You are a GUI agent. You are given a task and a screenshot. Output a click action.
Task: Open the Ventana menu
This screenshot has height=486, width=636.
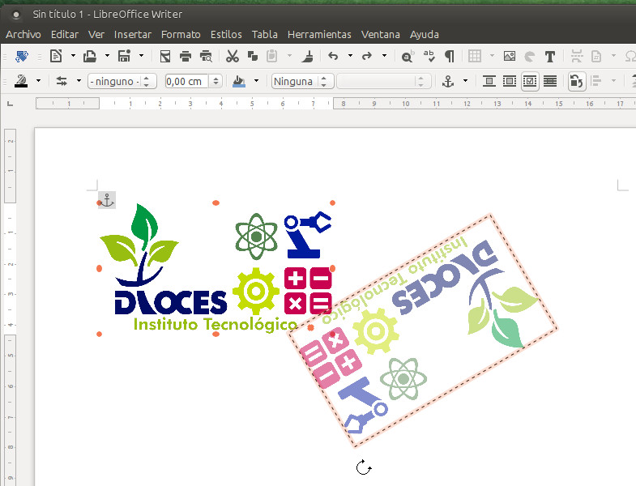[381, 35]
